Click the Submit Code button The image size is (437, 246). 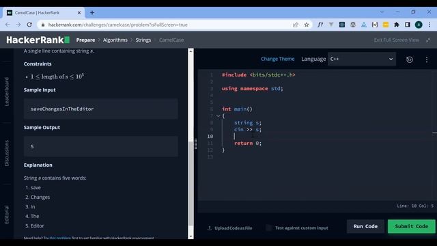(x=411, y=226)
